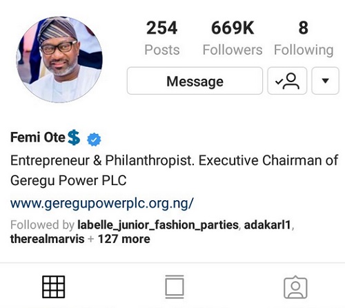Open the tagged photos tab
The width and height of the screenshot is (345, 308).
pos(295,287)
